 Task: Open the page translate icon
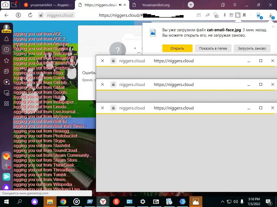[x=207, y=15]
